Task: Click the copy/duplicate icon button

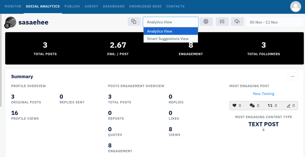Action: tap(134, 22)
